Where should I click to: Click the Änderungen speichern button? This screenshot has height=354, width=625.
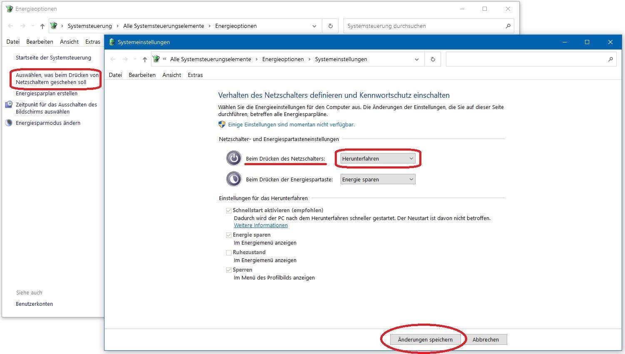424,339
